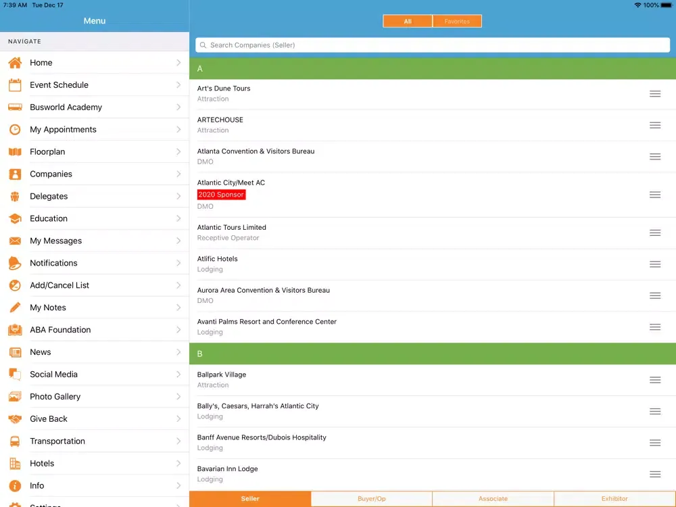Open Bally's, Caesars, Harrah's Atlantic City
This screenshot has height=507, width=676.
[x=433, y=411]
